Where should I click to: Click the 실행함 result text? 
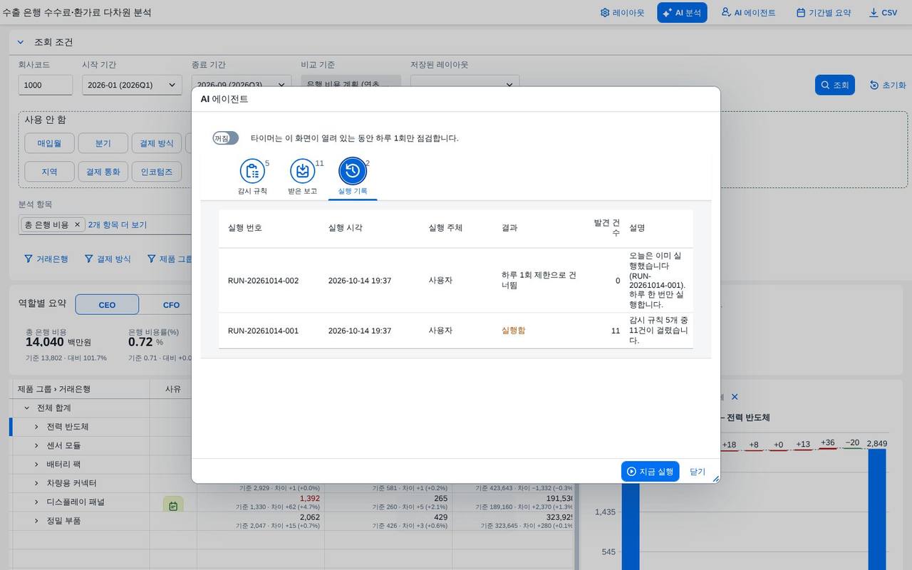point(513,331)
